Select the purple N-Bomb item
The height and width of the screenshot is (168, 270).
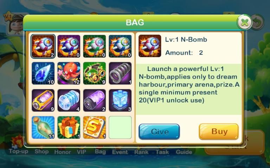69,46
